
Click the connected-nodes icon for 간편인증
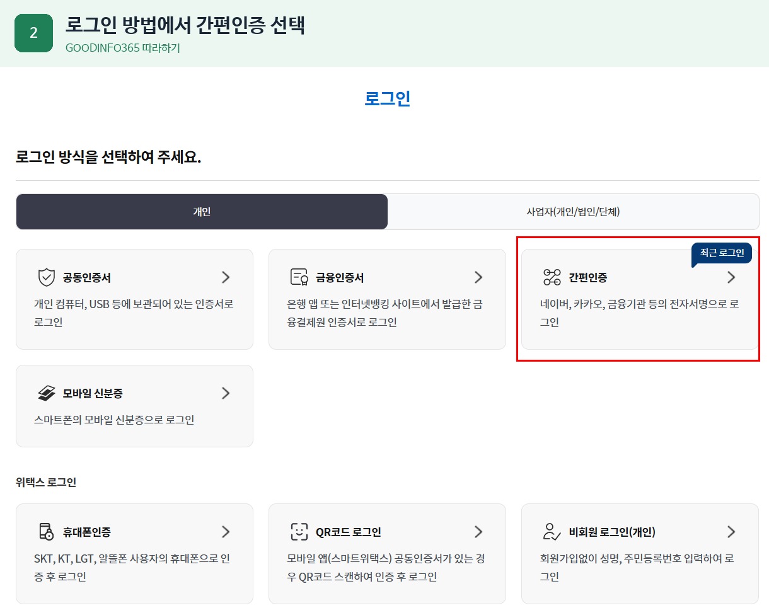coord(552,277)
